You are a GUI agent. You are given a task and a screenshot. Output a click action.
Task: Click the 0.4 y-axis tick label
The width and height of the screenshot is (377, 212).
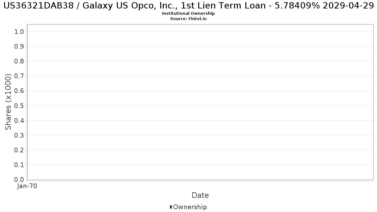pyautogui.click(x=19, y=120)
